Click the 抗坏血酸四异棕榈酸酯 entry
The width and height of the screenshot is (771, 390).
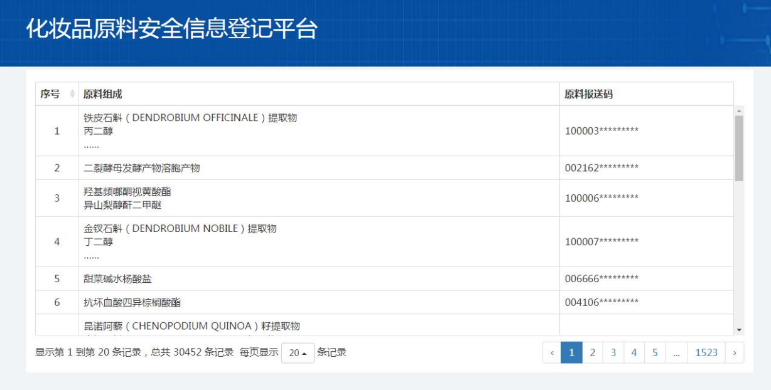click(132, 303)
